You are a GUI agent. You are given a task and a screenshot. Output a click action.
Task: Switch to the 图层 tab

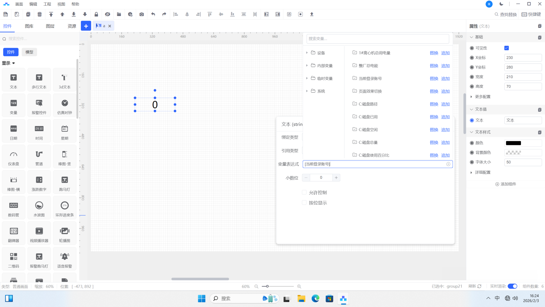coord(50,26)
